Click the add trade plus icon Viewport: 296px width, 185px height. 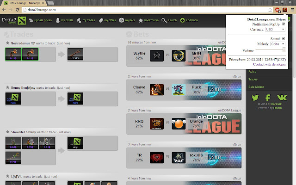click(x=182, y=20)
